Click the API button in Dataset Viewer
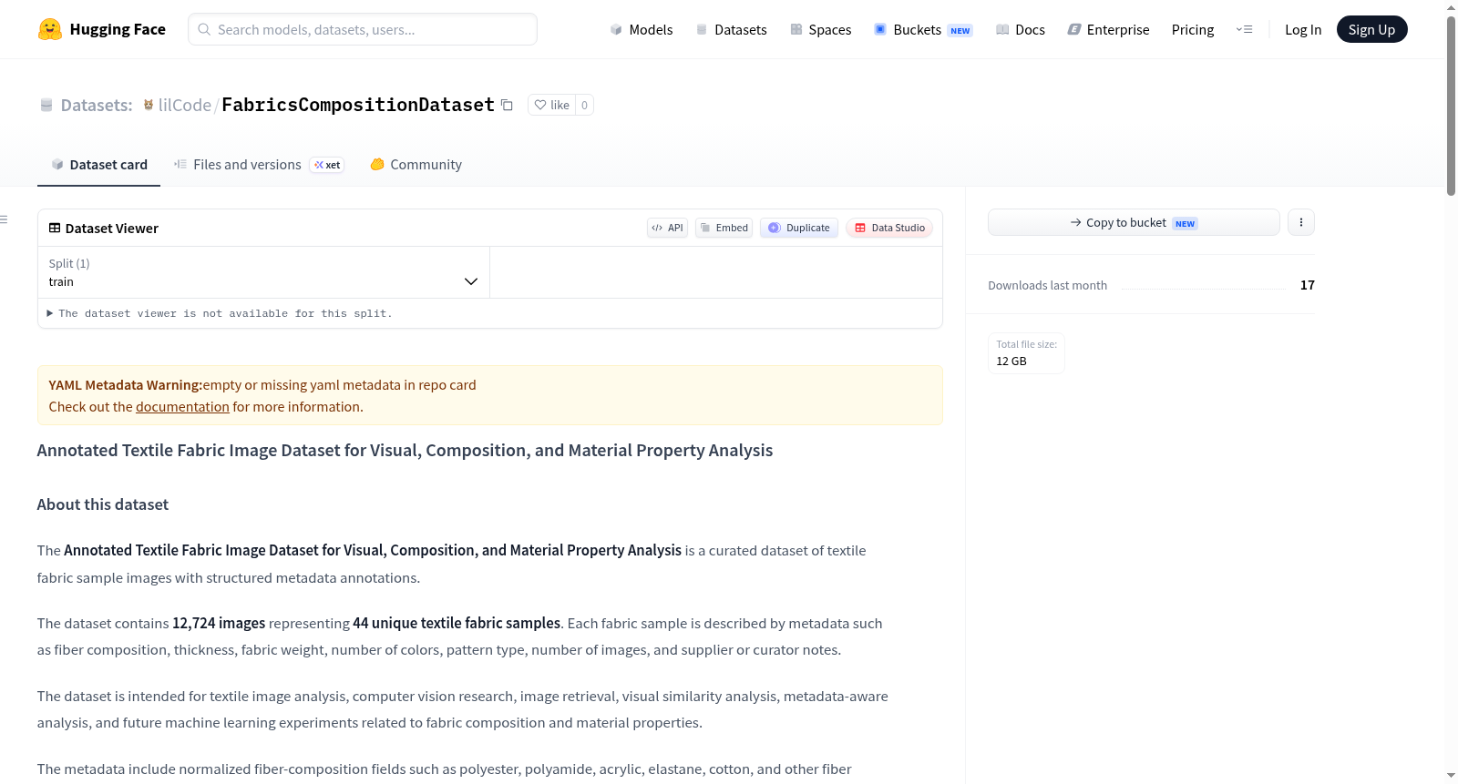This screenshot has height=784, width=1458. pos(667,228)
